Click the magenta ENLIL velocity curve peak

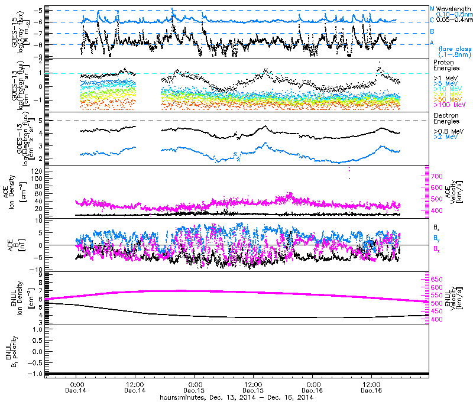point(181,290)
